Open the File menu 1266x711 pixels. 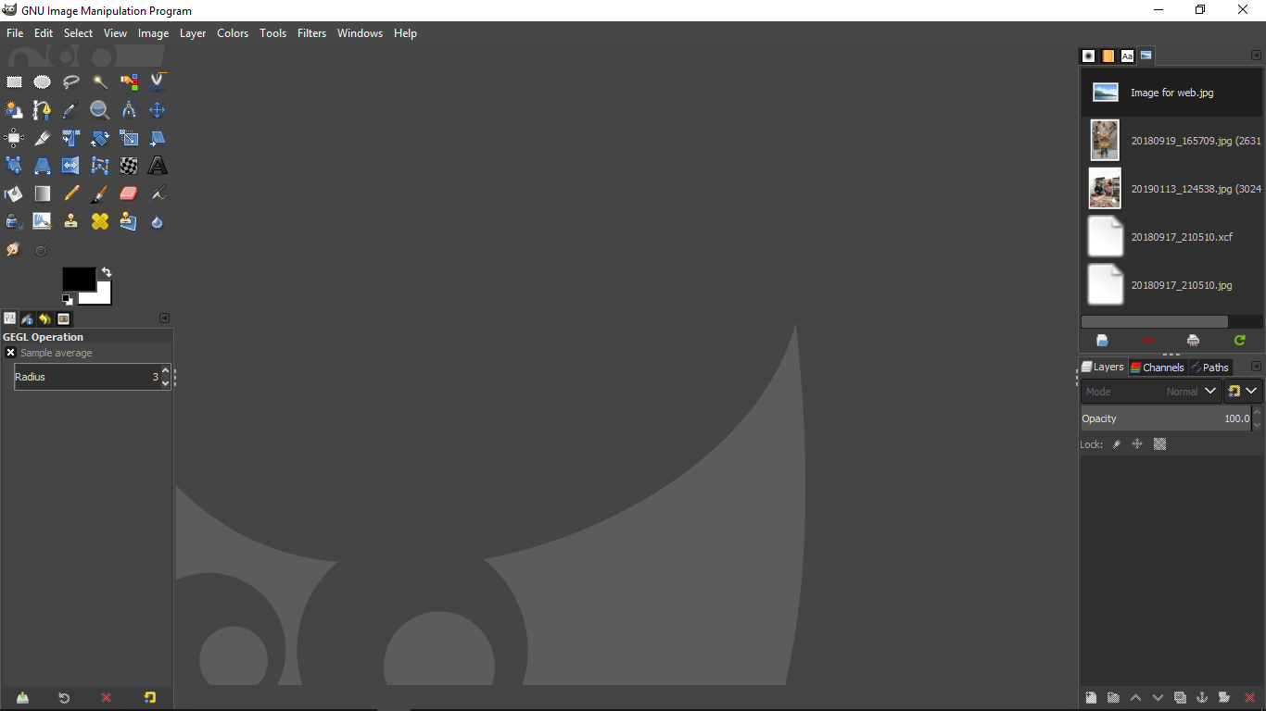click(x=15, y=33)
